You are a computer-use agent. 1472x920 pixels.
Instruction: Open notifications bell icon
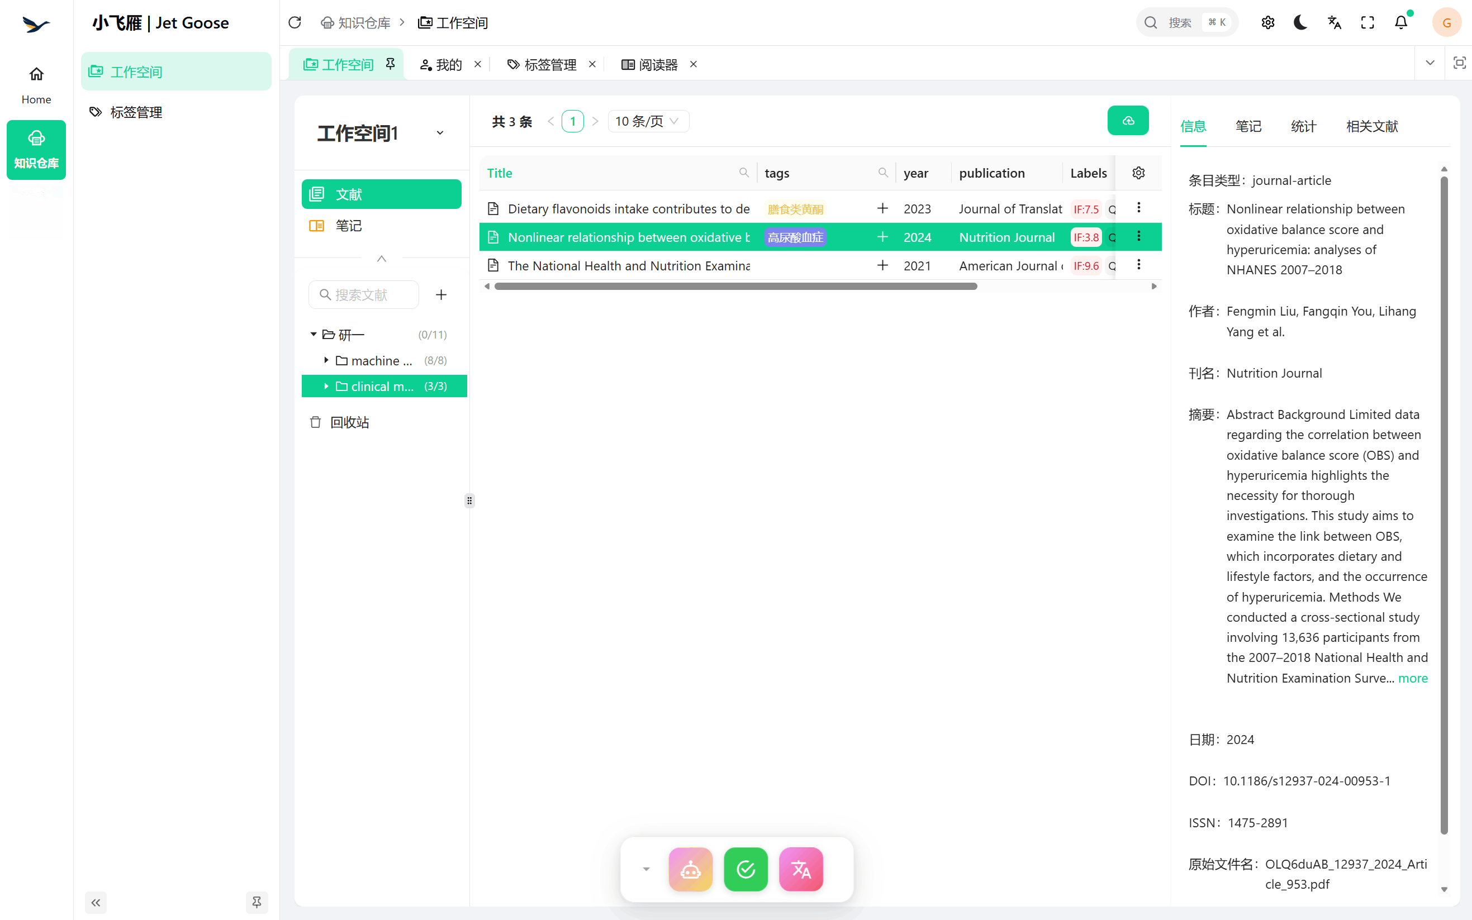1401,22
